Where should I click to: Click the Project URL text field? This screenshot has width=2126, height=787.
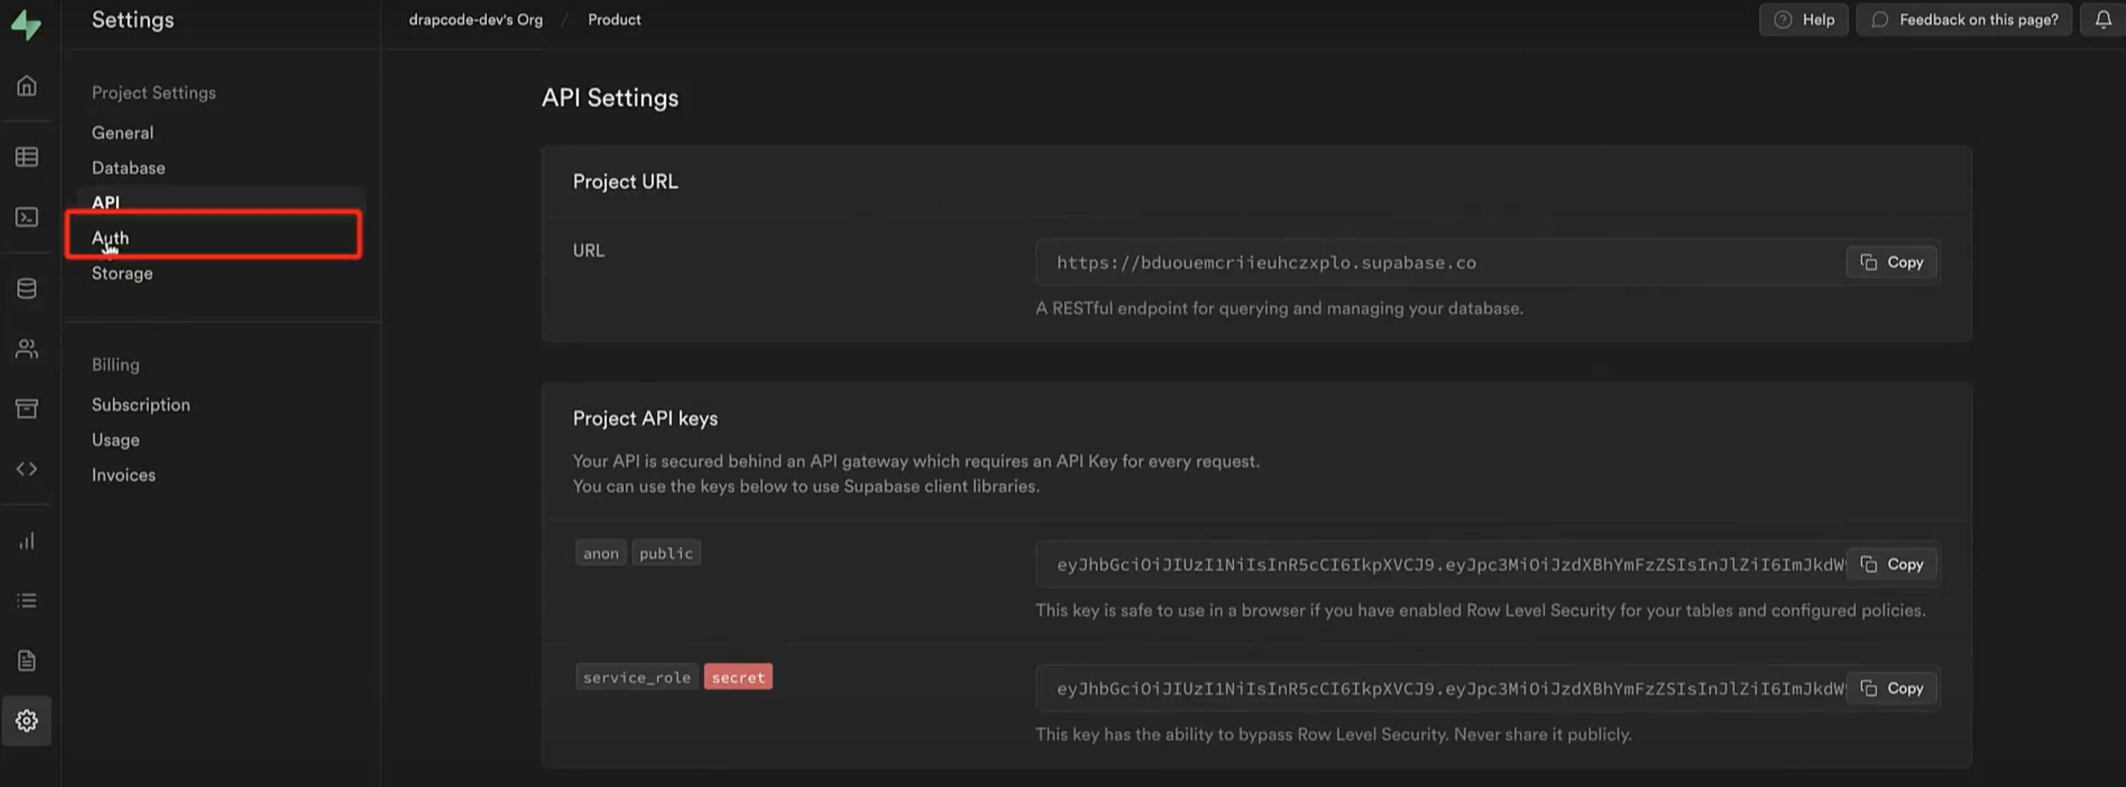pyautogui.click(x=1440, y=263)
